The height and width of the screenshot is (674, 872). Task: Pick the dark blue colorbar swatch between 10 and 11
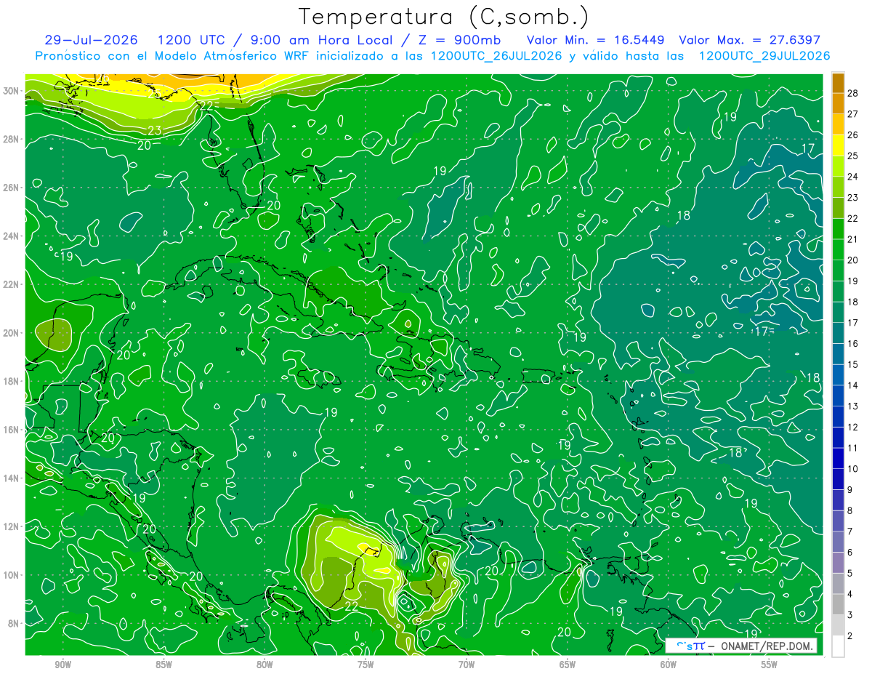click(x=838, y=459)
